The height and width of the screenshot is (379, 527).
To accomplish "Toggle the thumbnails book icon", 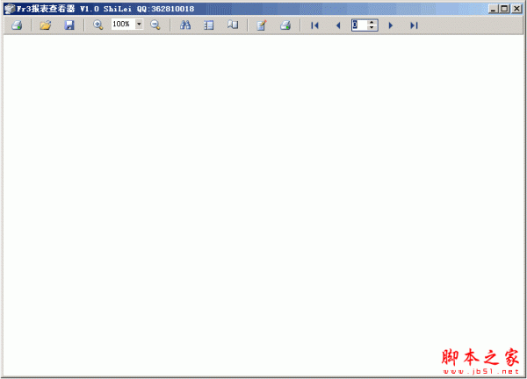I will tap(233, 25).
